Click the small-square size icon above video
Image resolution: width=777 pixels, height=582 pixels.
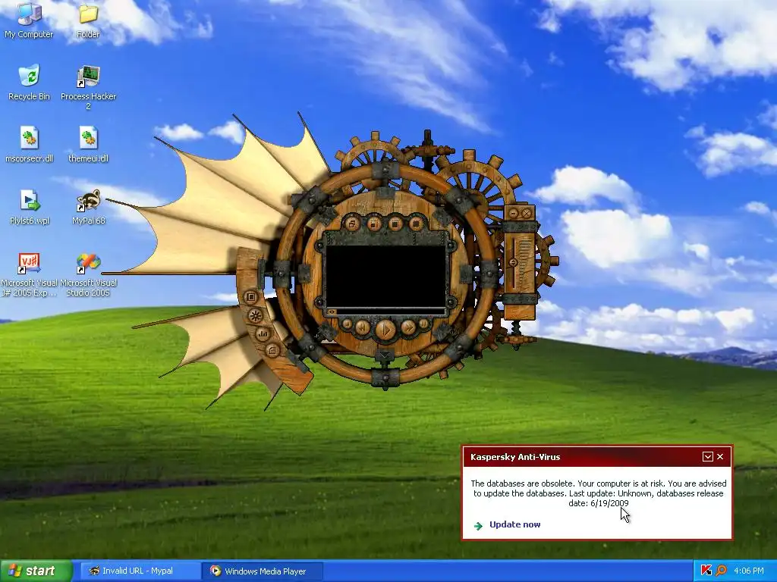tap(374, 224)
